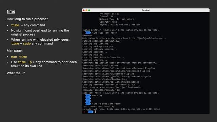The image size is (217, 122).
Task: Click the yellow 'sudo' code word on slide
Action: point(27,44)
